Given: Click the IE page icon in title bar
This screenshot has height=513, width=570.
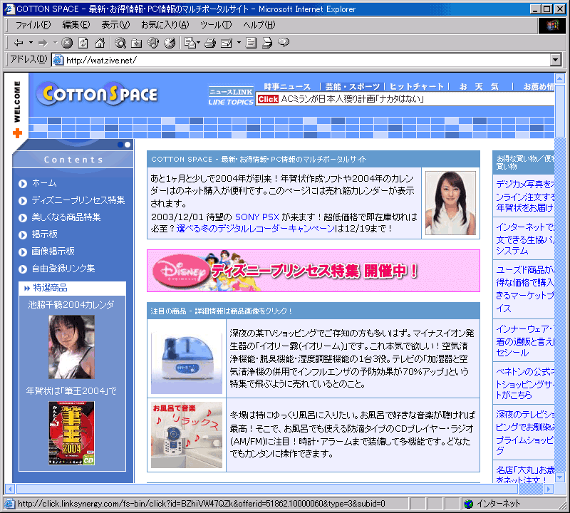Looking at the screenshot, I should 9,9.
